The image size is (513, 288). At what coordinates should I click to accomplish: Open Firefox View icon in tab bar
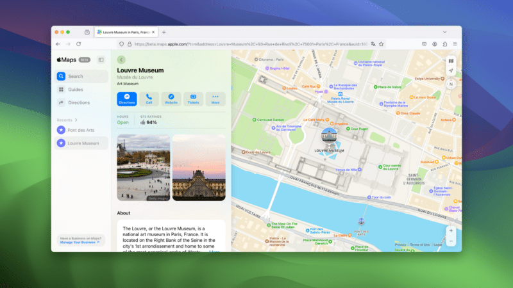(x=87, y=33)
